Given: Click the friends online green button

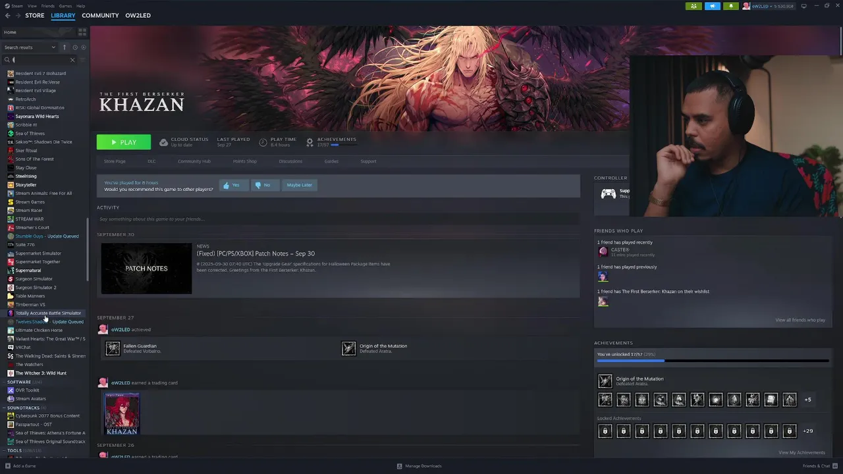Looking at the screenshot, I should tap(693, 6).
